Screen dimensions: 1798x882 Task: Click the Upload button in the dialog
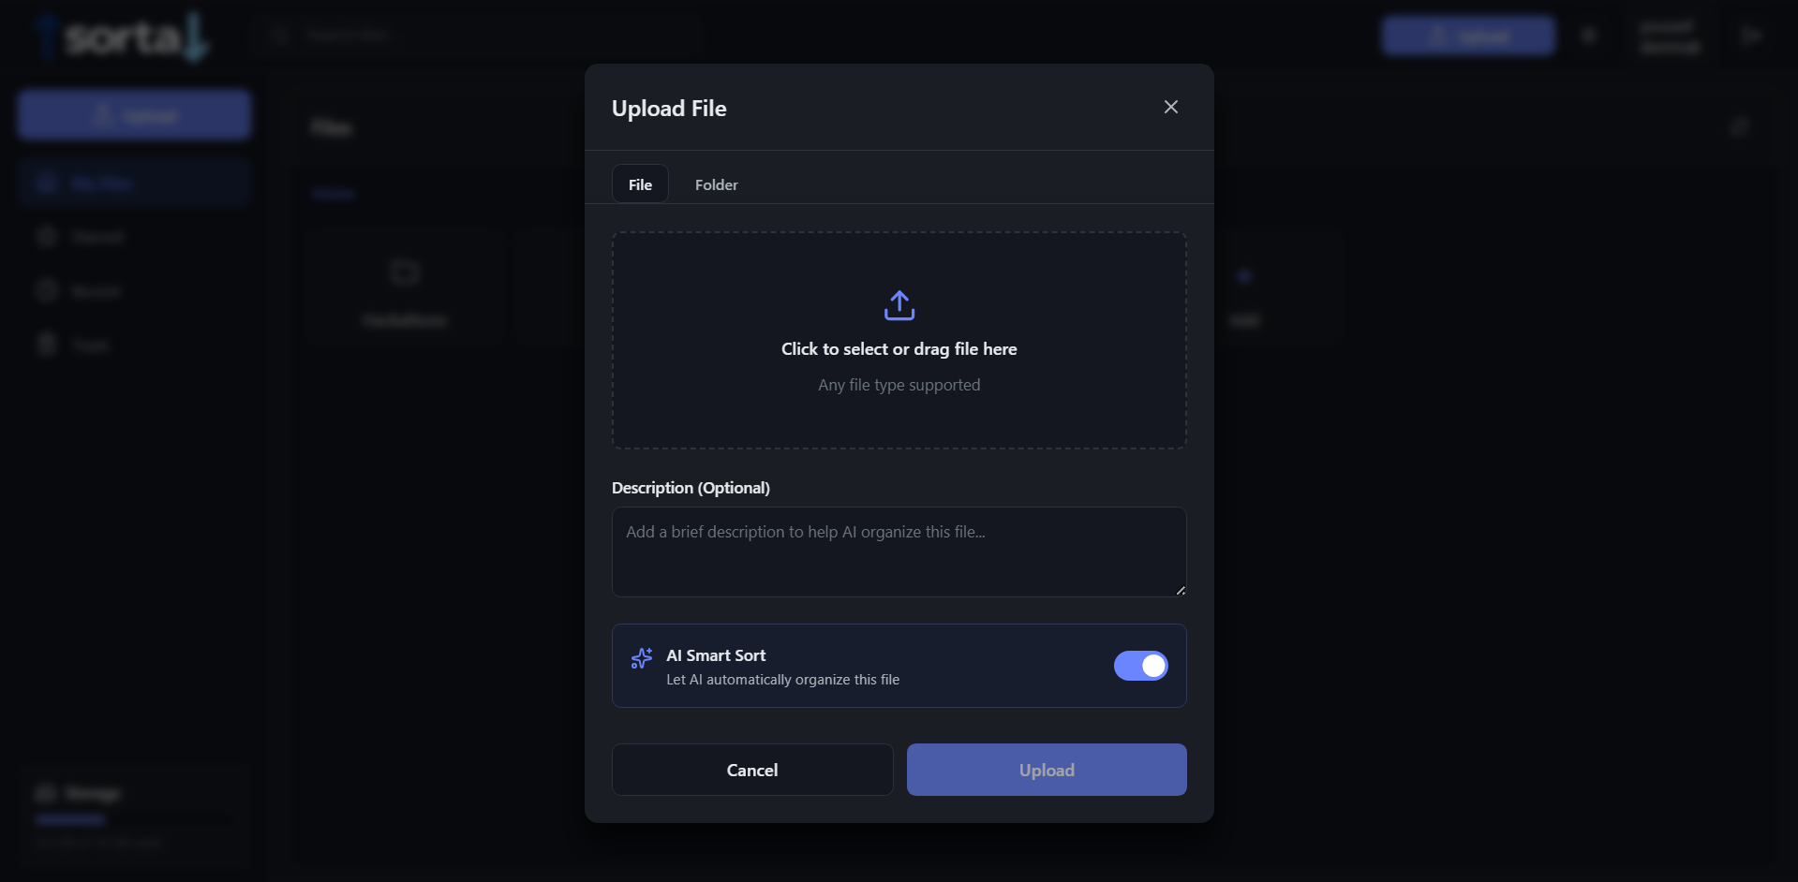click(x=1047, y=770)
